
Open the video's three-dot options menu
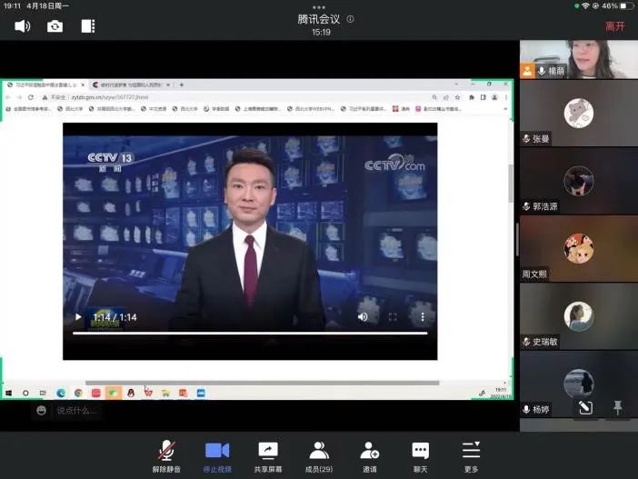point(422,317)
